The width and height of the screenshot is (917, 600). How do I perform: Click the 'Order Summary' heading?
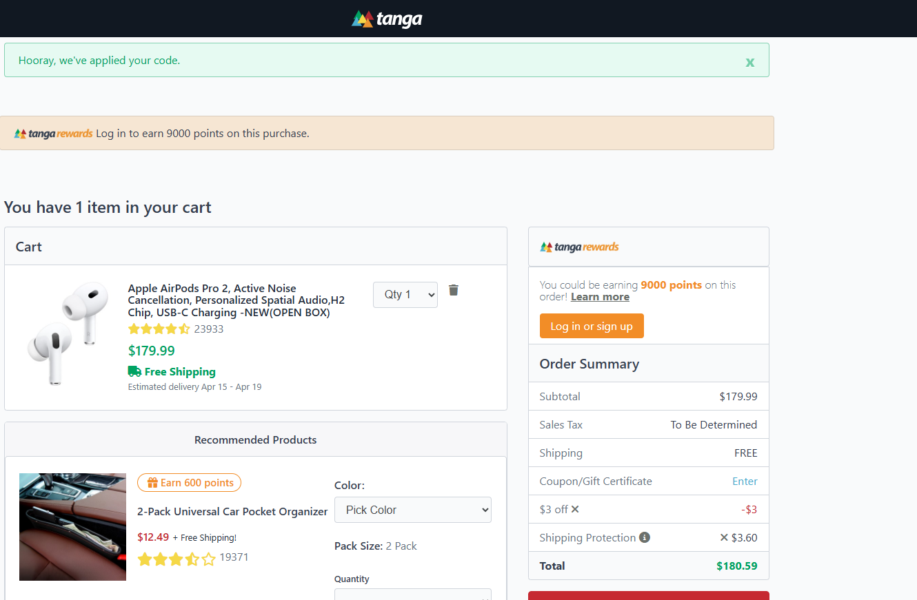point(589,364)
